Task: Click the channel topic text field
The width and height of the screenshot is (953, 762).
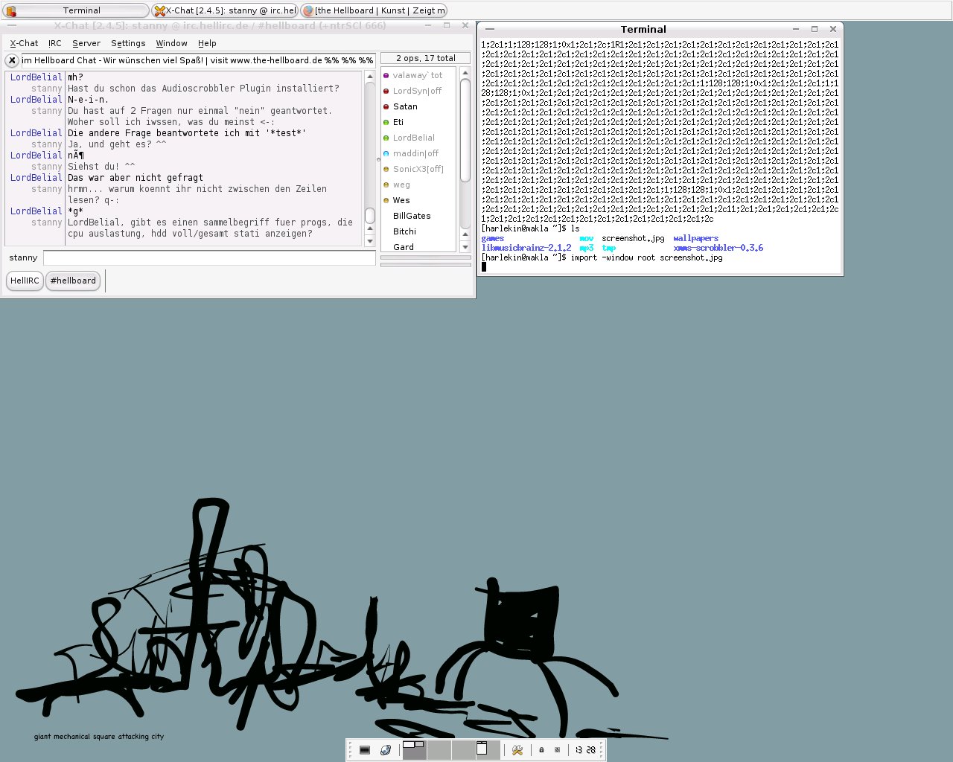Action: [198, 60]
